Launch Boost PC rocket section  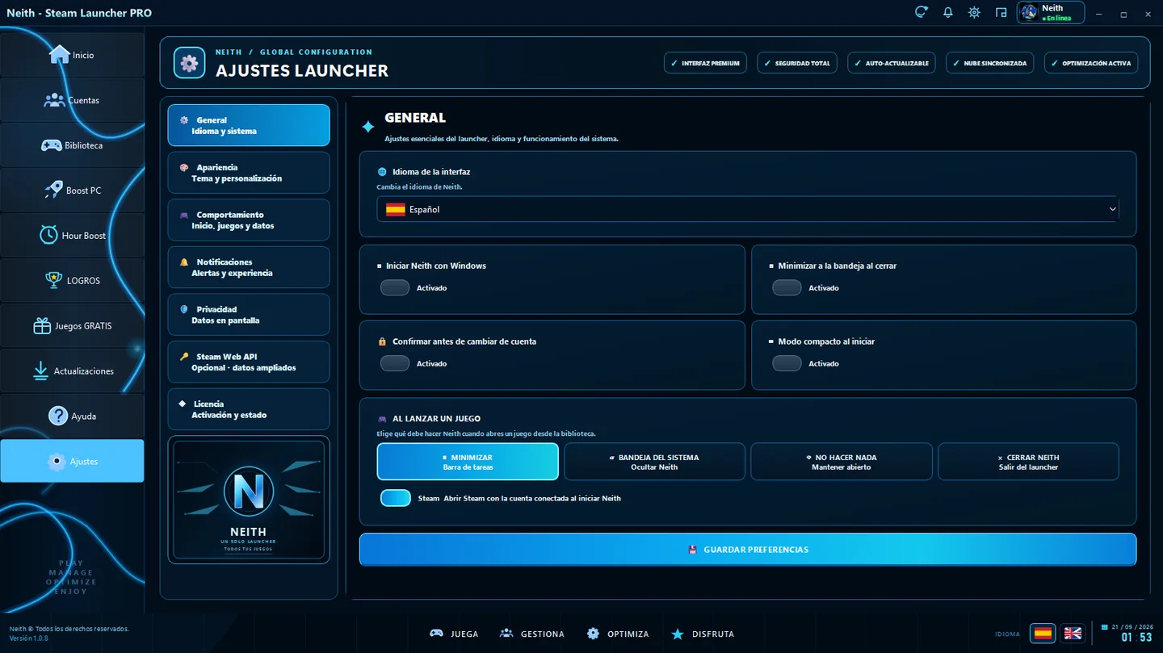point(72,190)
